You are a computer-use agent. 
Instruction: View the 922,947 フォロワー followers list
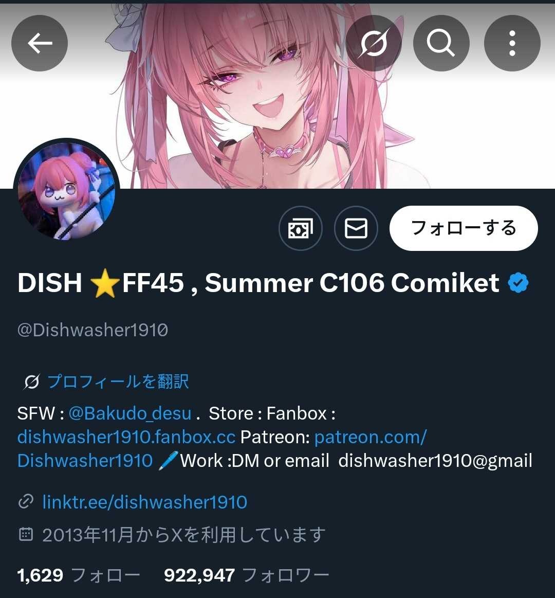click(246, 575)
